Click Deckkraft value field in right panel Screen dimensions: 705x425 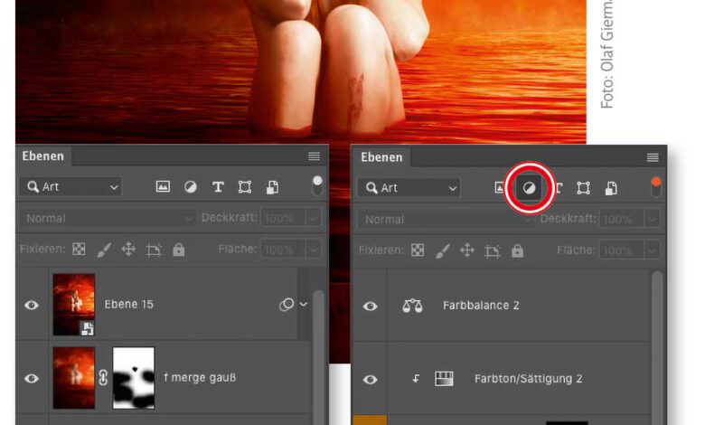[x=621, y=220]
